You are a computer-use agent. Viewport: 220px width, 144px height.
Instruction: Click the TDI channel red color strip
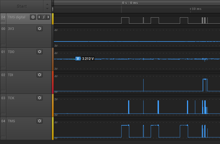[x=53, y=82]
